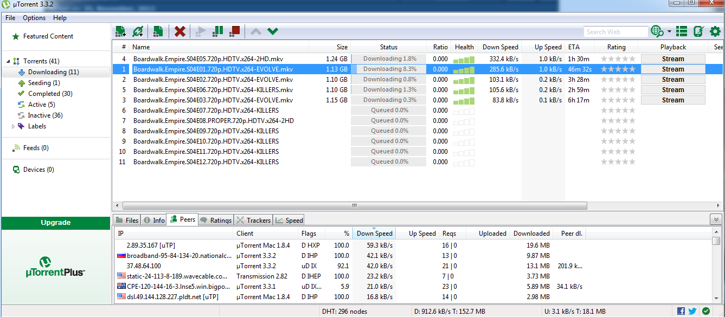This screenshot has height=317, width=725.
Task: Select Featured Content in the sidebar
Action: coord(48,36)
